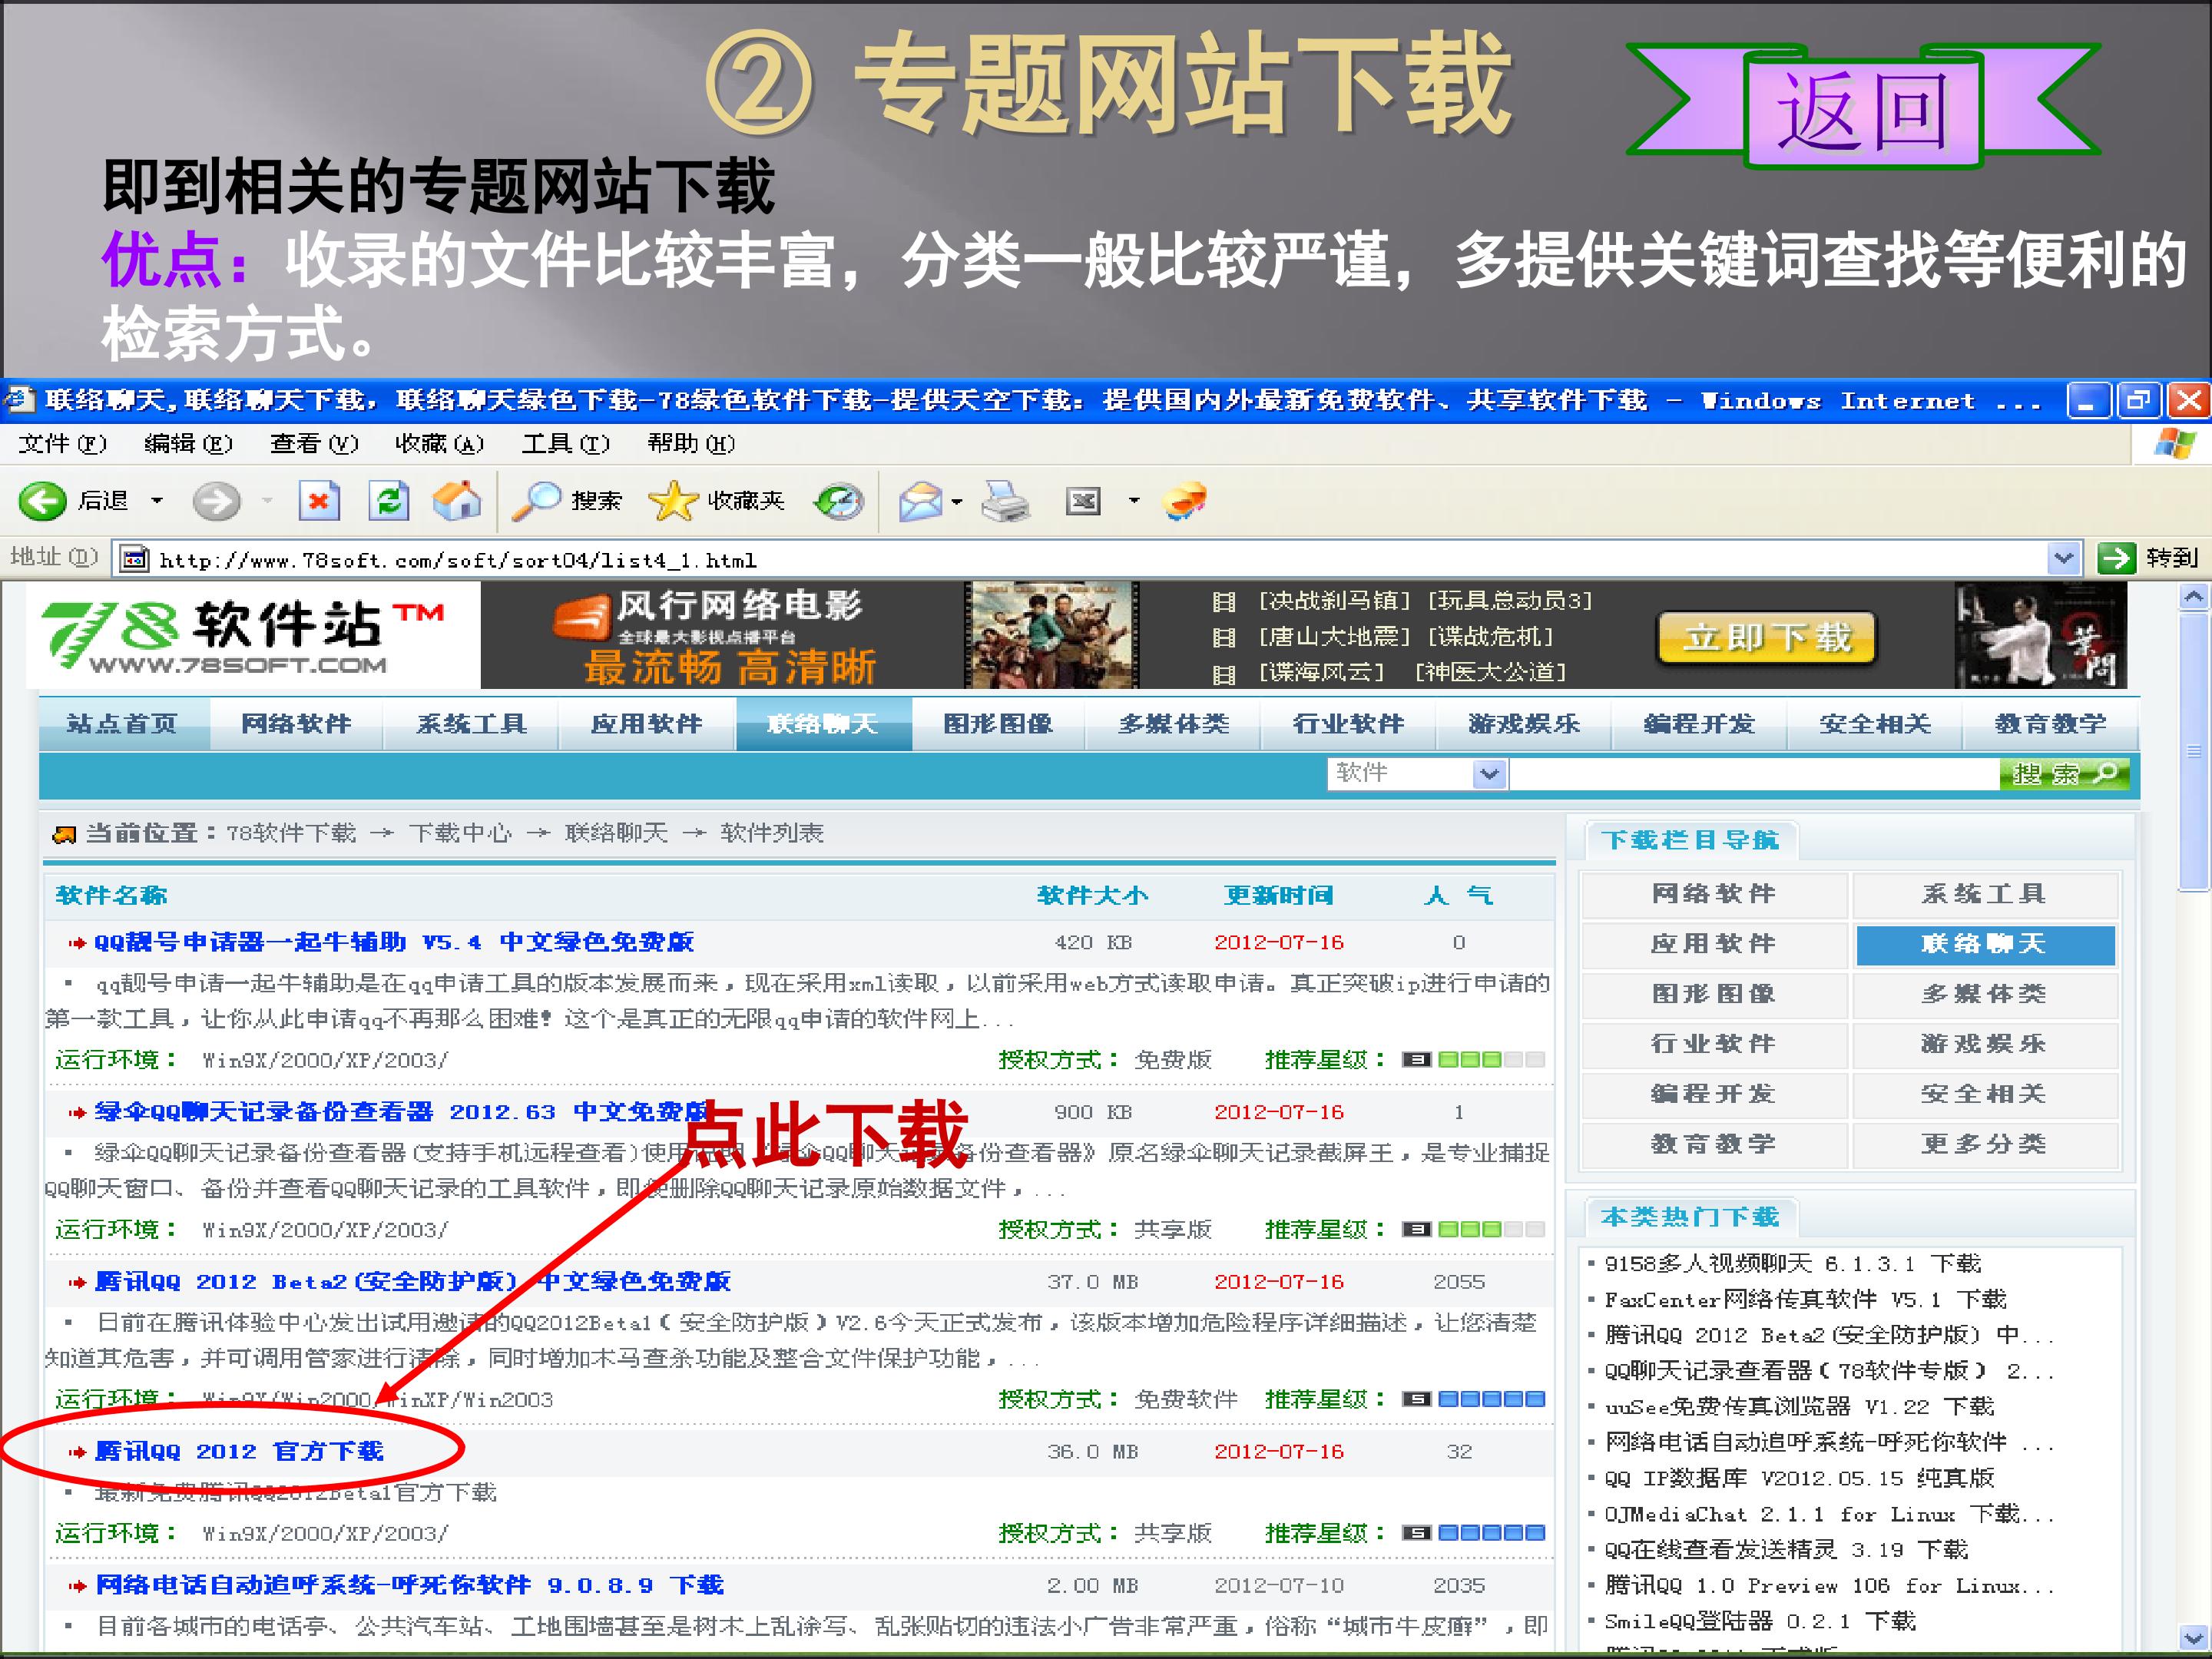Open 腾讯QQ 2012 Beta2 安全防护版 link
Screen dimensions: 2212x1659
(x=412, y=1281)
